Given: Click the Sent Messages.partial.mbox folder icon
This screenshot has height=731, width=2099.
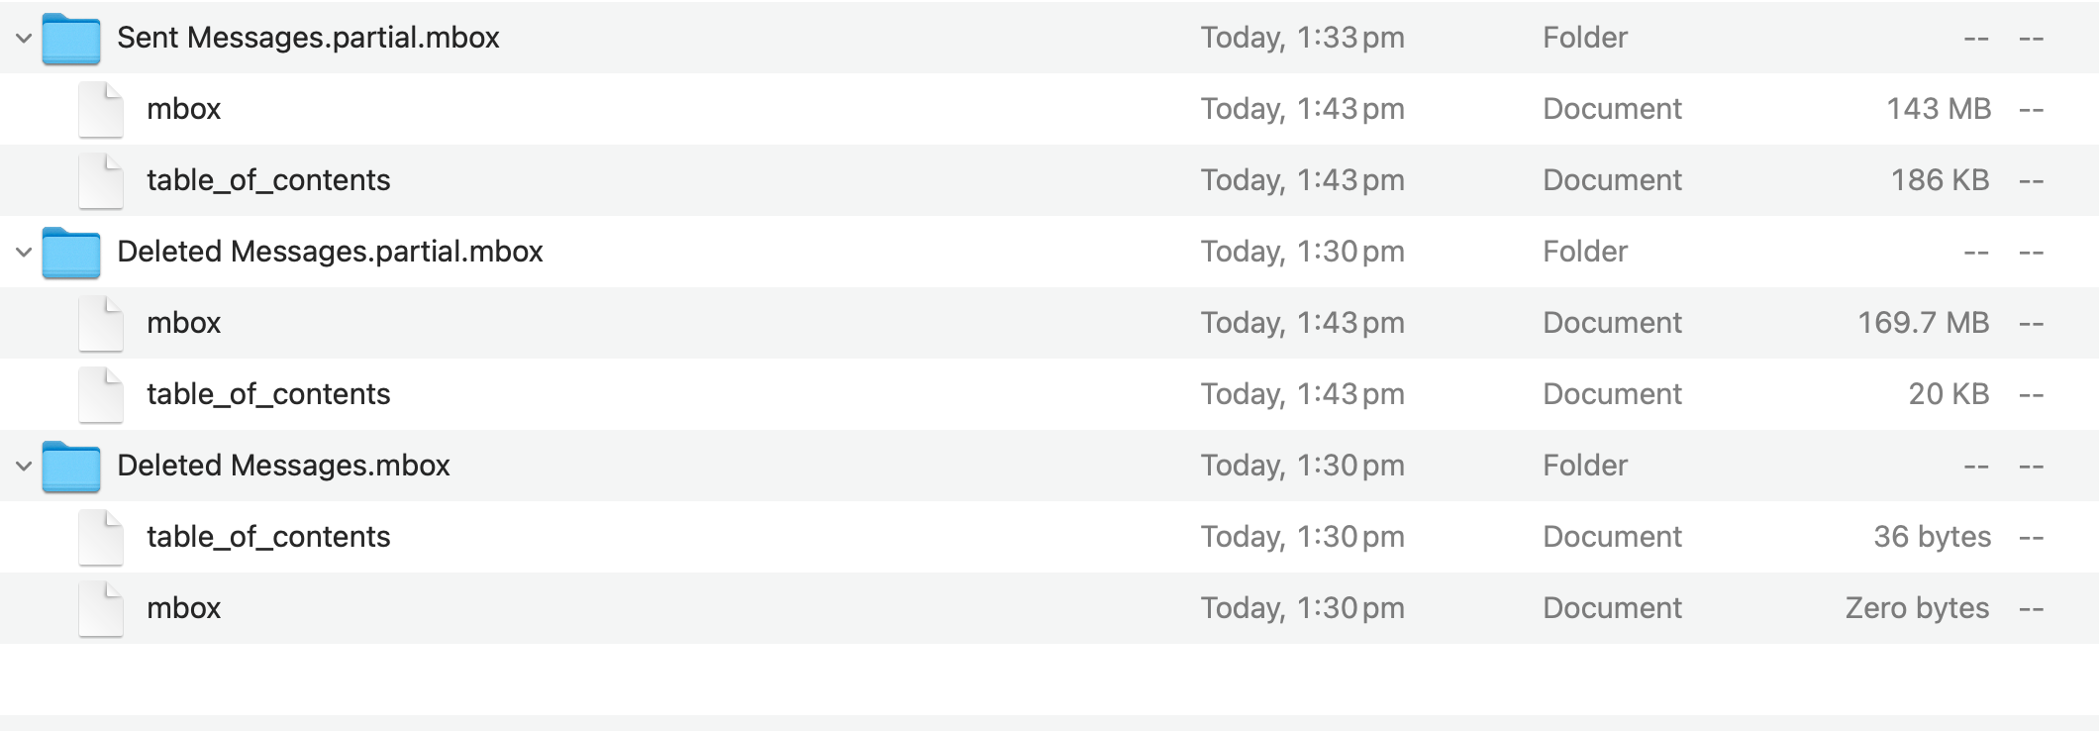Looking at the screenshot, I should coord(71,38).
